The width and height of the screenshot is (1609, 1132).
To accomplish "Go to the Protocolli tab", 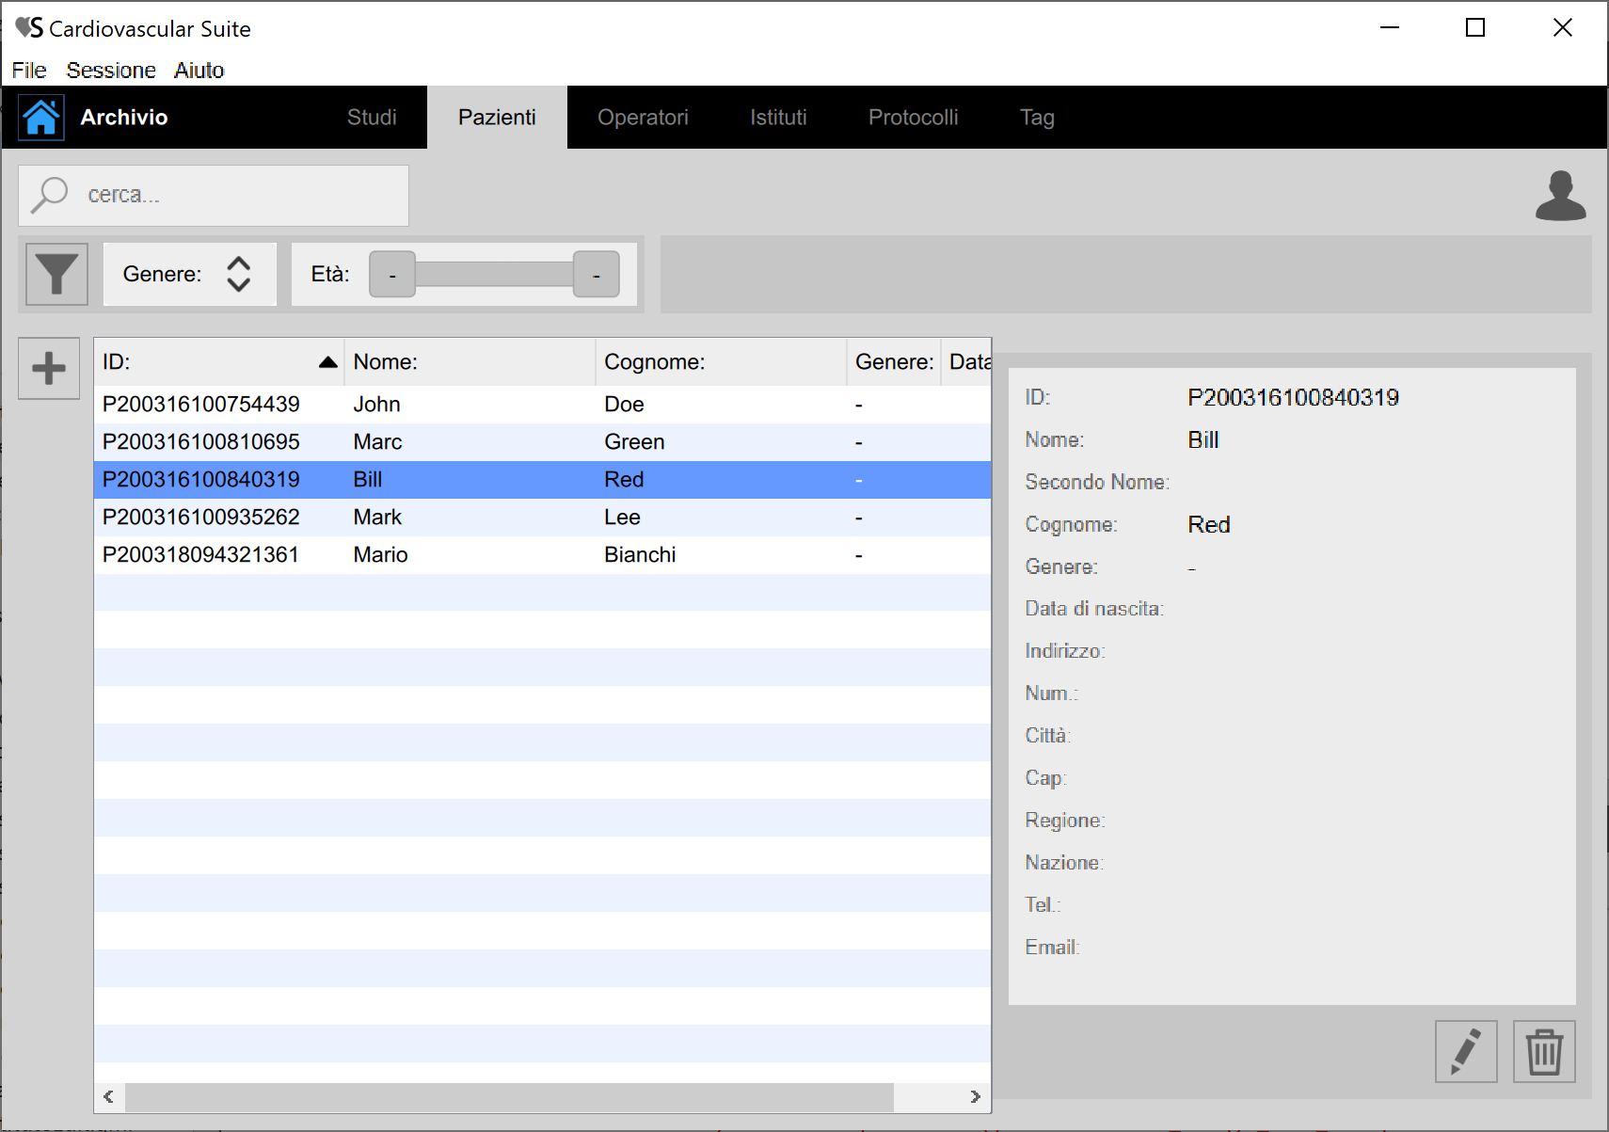I will [x=913, y=118].
